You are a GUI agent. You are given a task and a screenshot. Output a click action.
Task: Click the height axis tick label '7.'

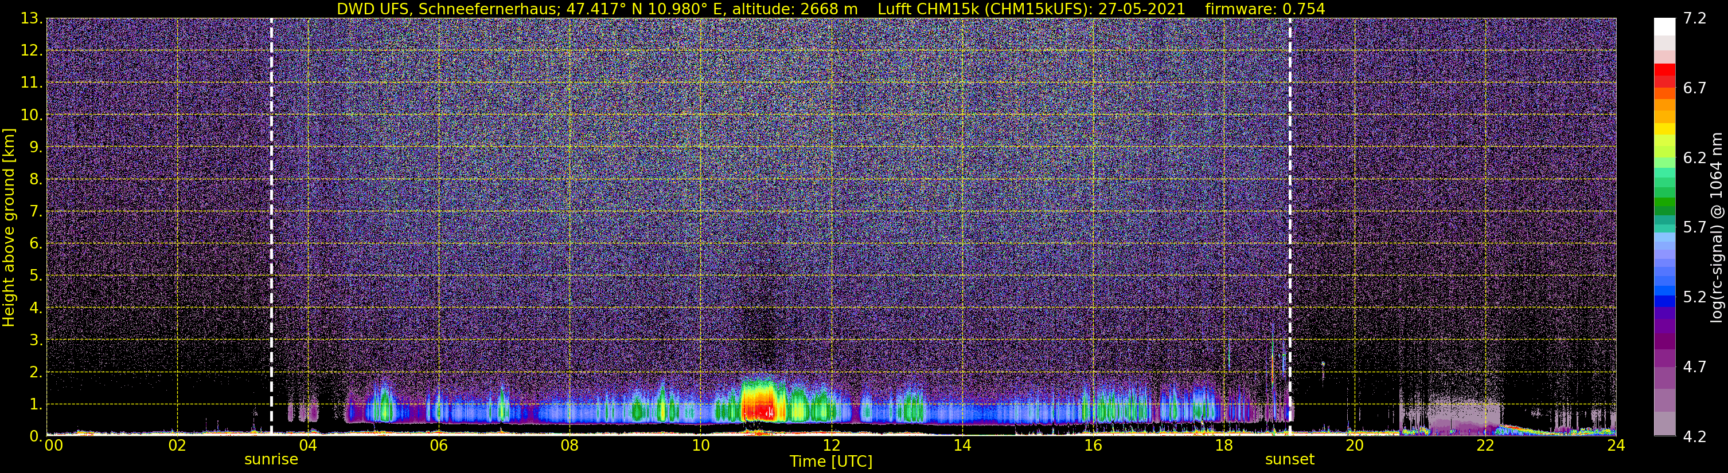[x=35, y=211]
